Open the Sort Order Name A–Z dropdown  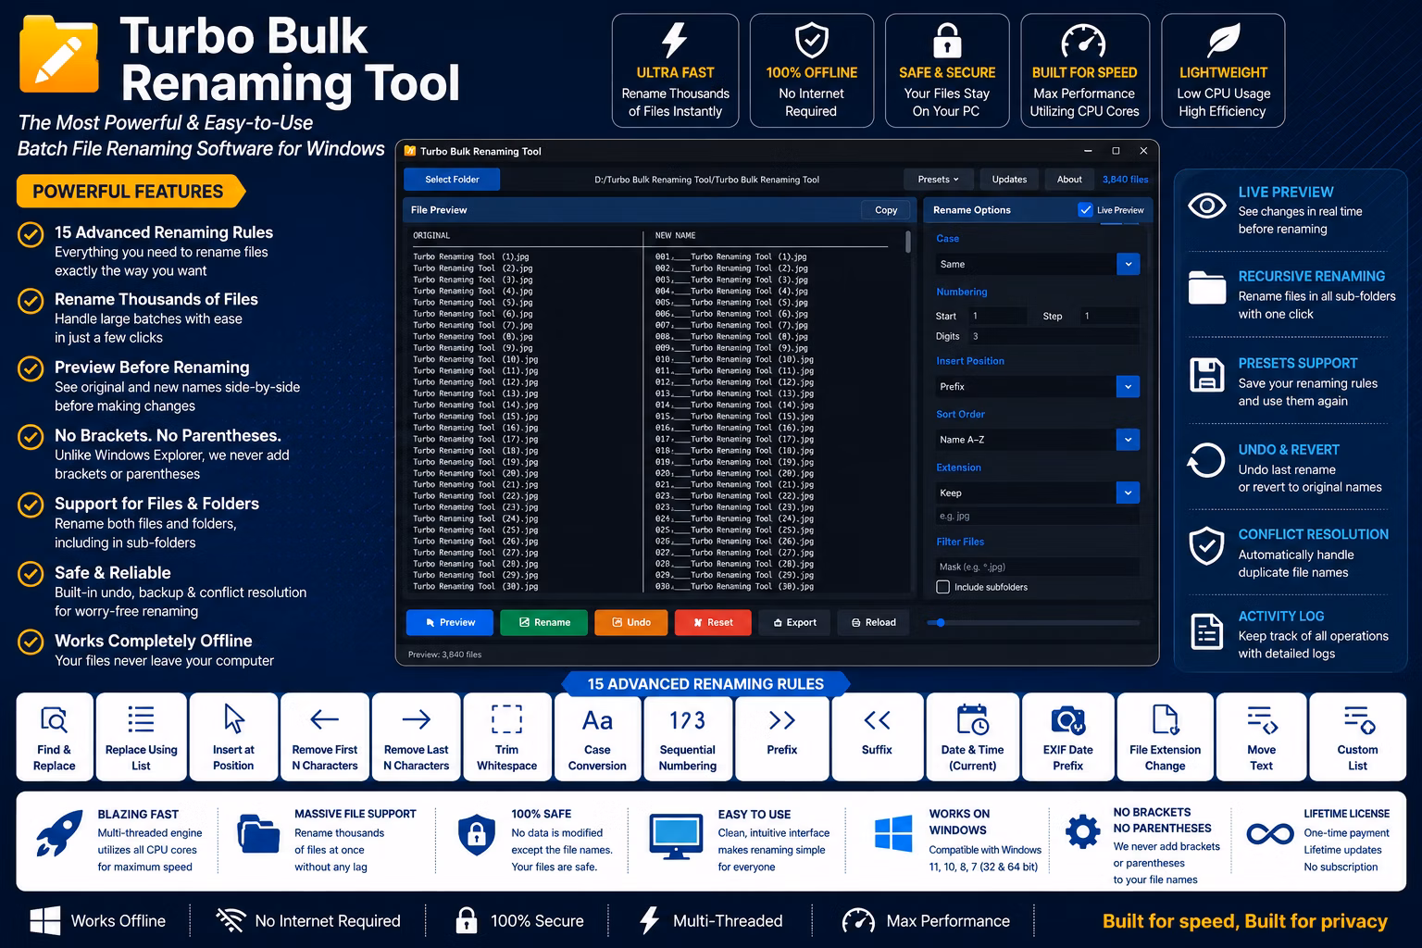pyautogui.click(x=1037, y=440)
